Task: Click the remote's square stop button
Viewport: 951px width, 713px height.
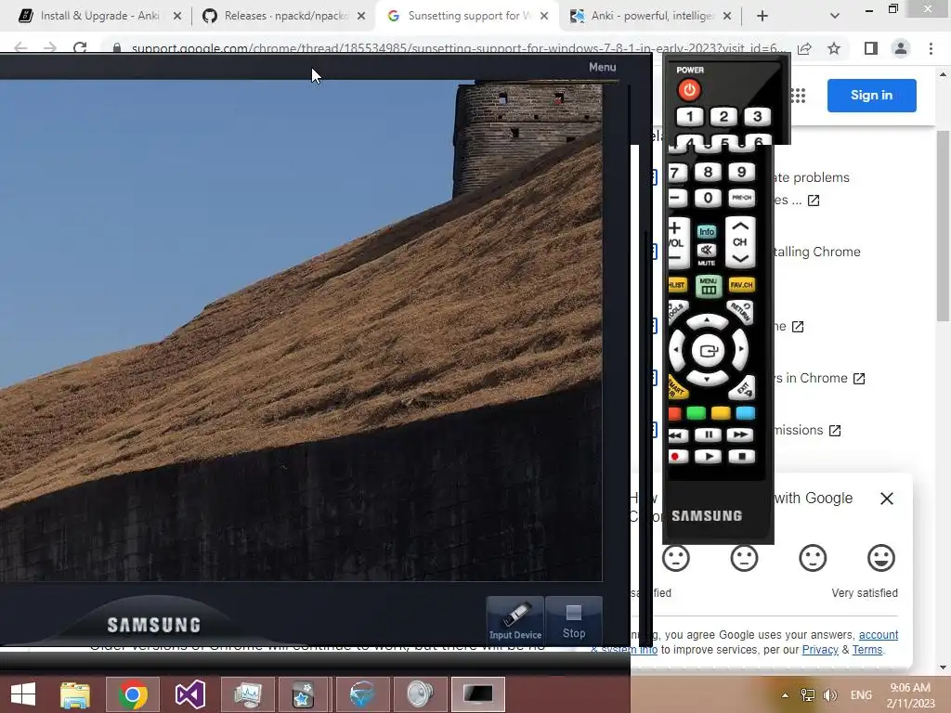Action: 741,457
